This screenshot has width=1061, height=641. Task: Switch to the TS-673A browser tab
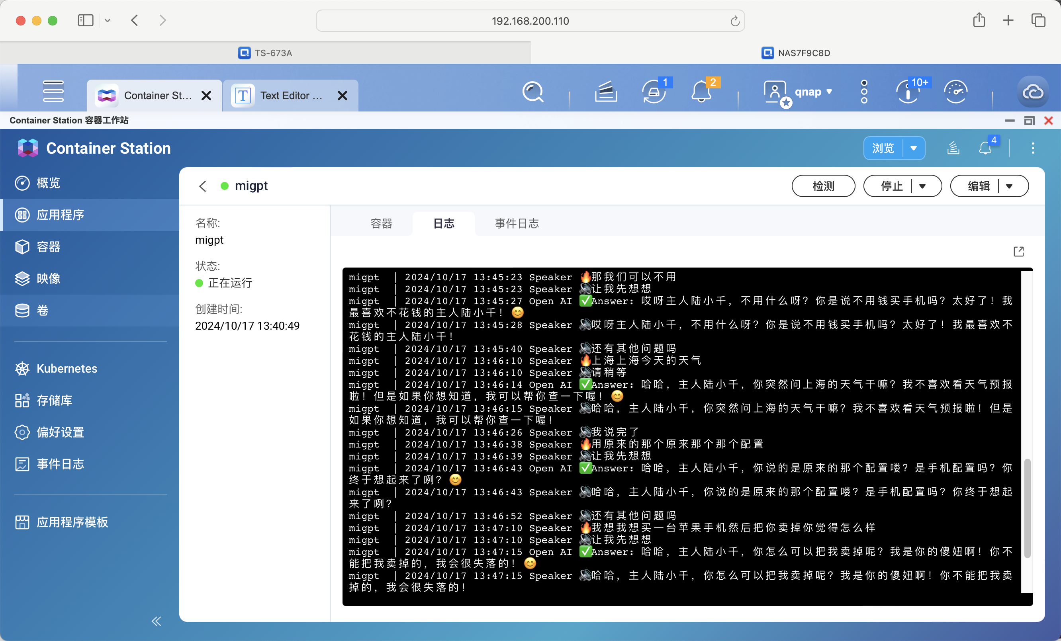point(265,53)
